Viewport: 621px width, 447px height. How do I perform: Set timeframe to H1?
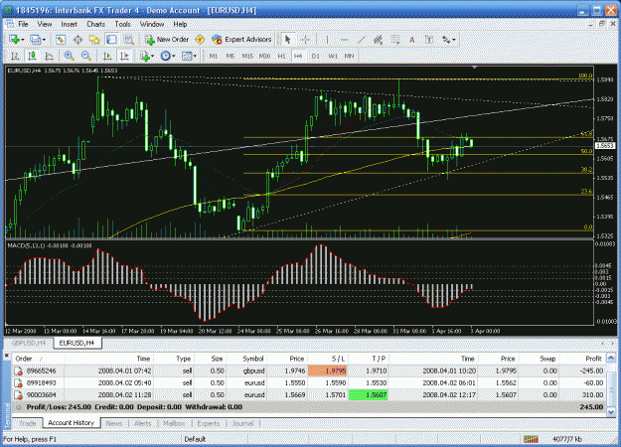click(281, 57)
